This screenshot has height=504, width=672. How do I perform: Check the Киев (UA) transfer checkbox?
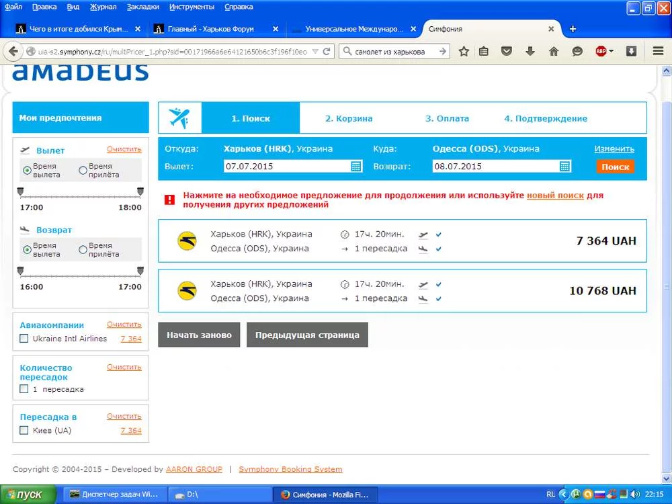24,430
